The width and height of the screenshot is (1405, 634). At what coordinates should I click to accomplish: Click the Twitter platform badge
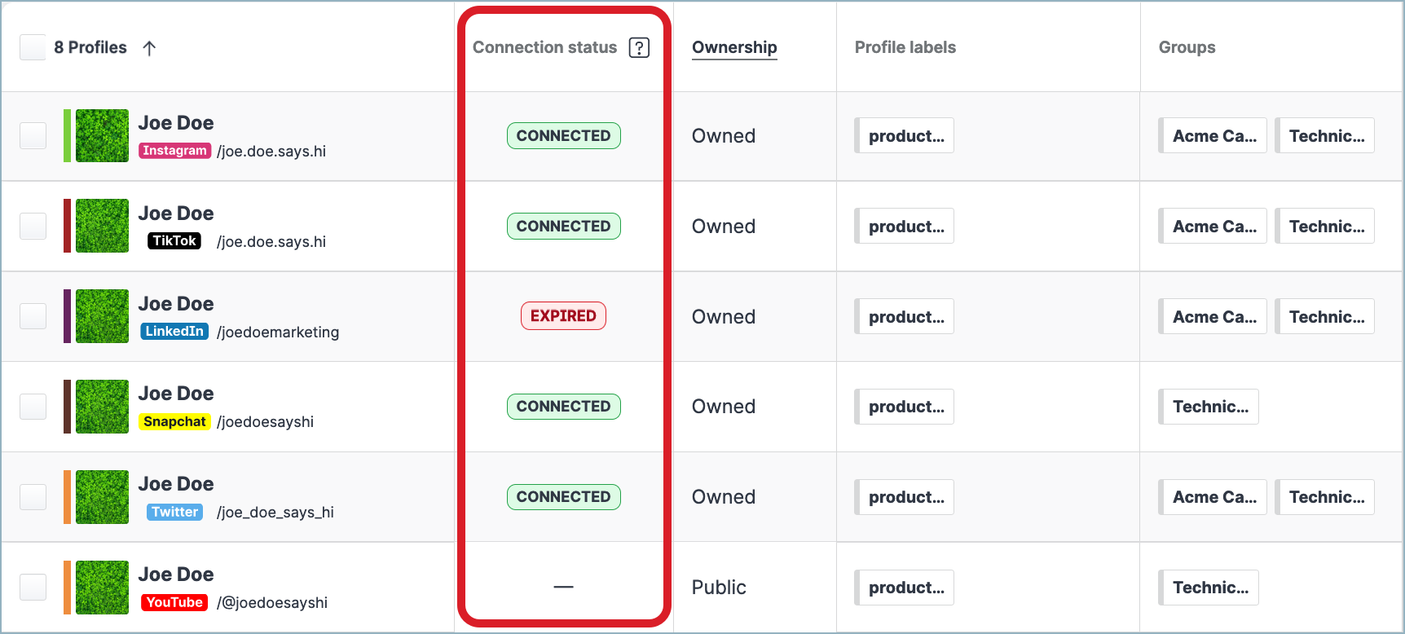pyautogui.click(x=174, y=512)
